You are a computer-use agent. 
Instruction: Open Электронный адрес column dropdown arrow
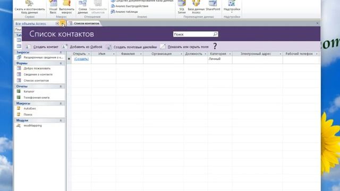[x=280, y=54]
